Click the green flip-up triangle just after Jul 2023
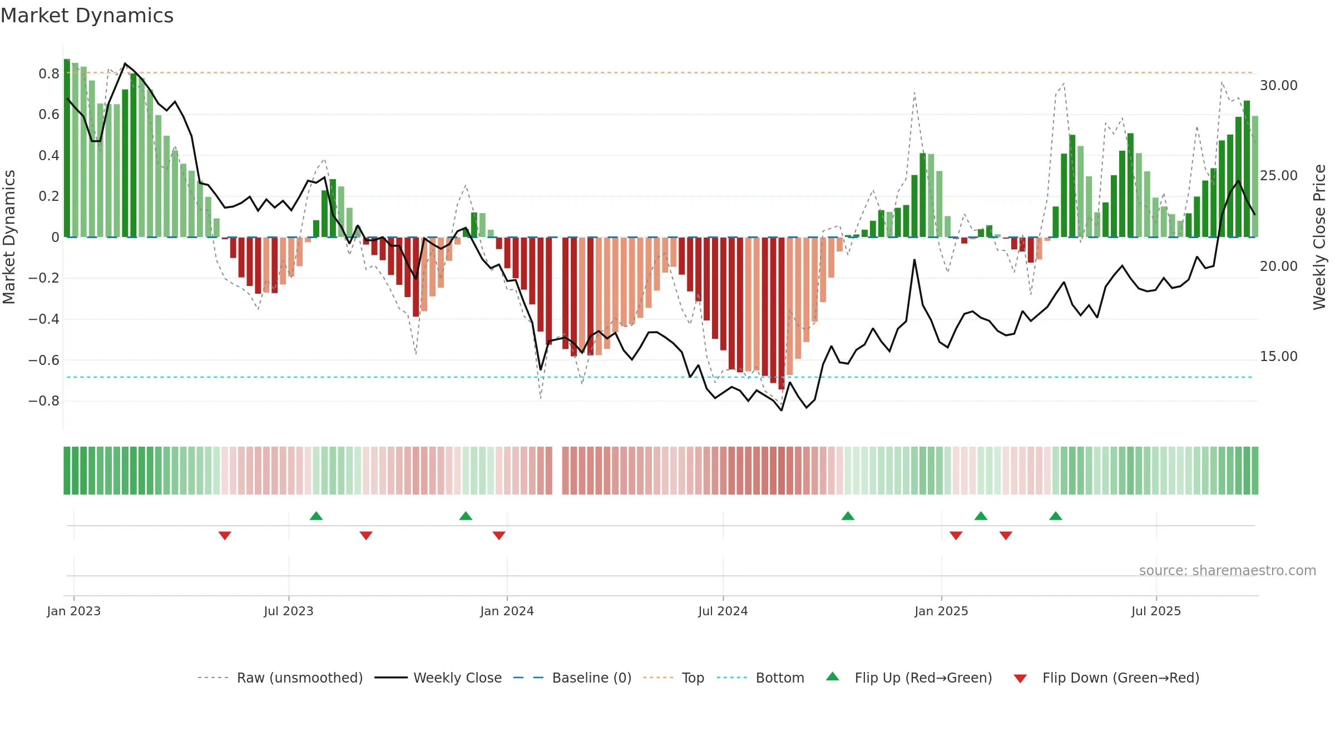1335x751 pixels. point(316,516)
